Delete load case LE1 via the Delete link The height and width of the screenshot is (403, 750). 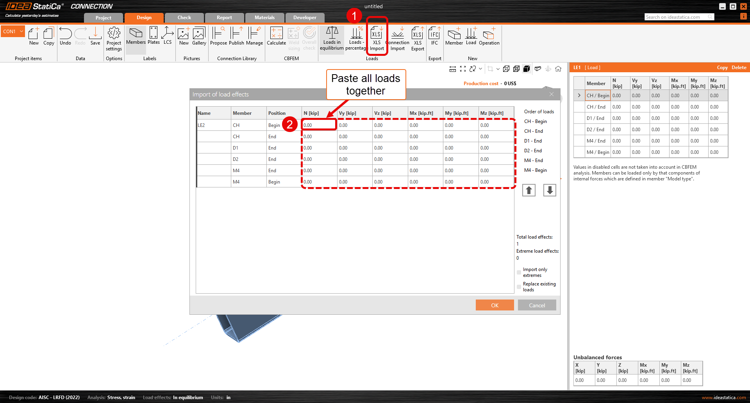[738, 67]
